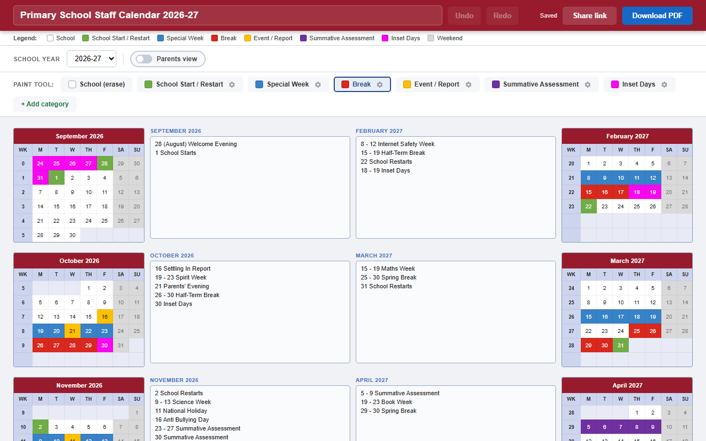The width and height of the screenshot is (706, 441).
Task: Edit the calendar title field
Action: tap(228, 15)
